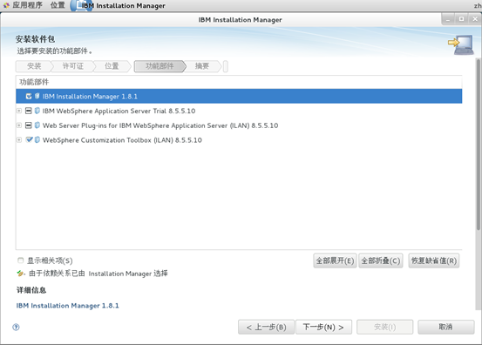Image resolution: width=482 pixels, height=345 pixels.
Task: Expand the WebSphere Customization Toolbox node
Action: (x=19, y=139)
